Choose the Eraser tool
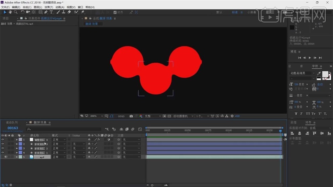 point(69,12)
